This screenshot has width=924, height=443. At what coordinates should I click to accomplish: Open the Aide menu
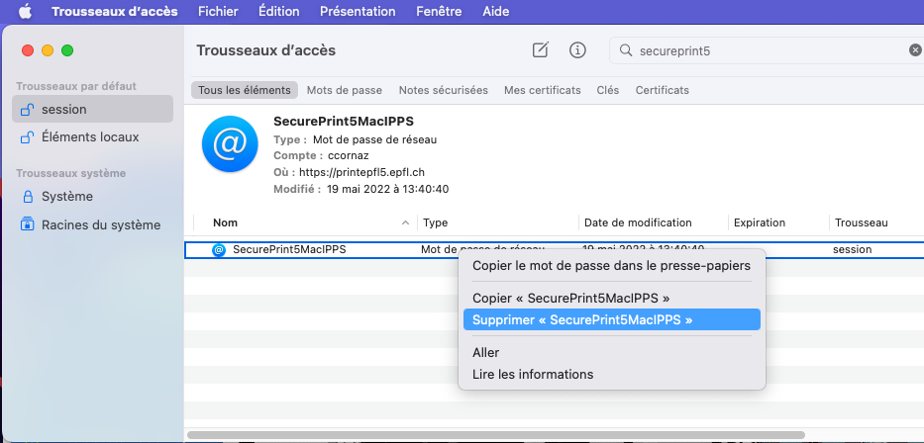click(495, 11)
